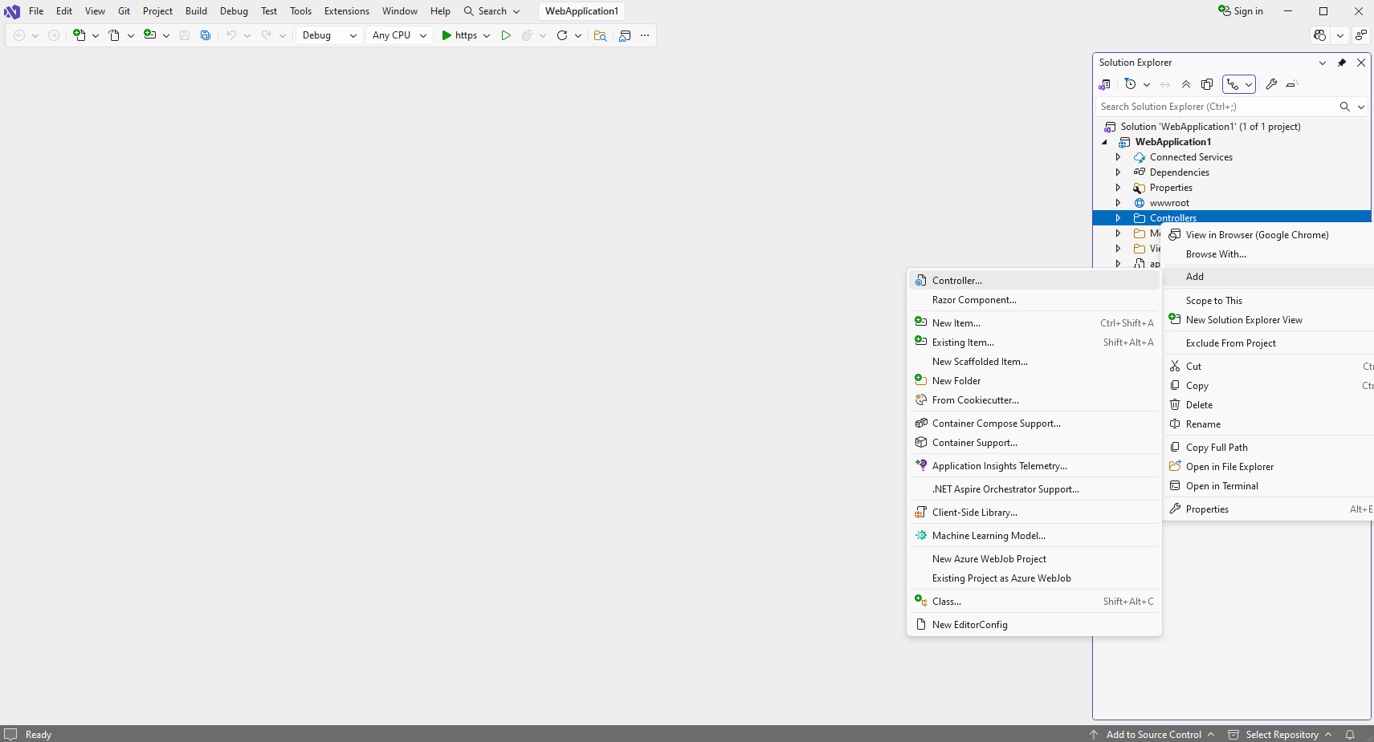Click the Sign in button
This screenshot has height=742, width=1374.
1241,11
